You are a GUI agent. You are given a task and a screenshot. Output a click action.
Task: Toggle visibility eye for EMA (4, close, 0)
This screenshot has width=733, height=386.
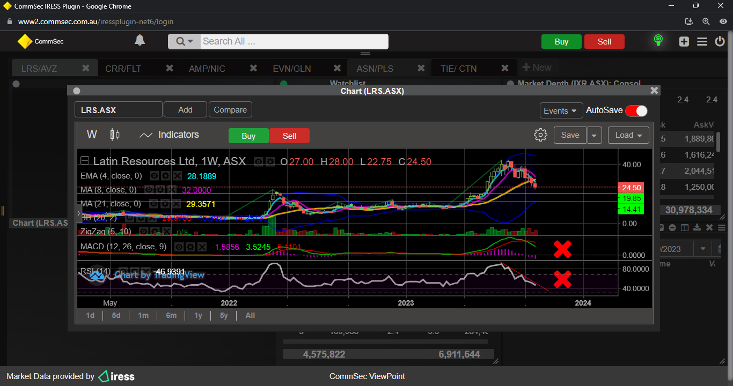click(154, 176)
